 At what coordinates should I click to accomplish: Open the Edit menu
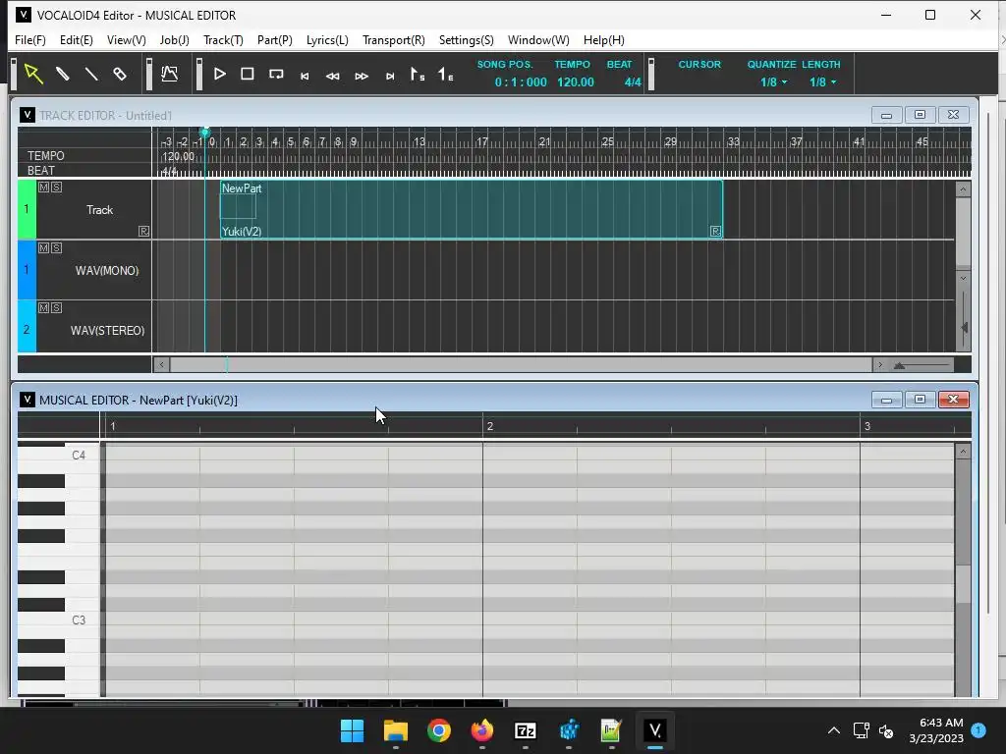coord(77,39)
